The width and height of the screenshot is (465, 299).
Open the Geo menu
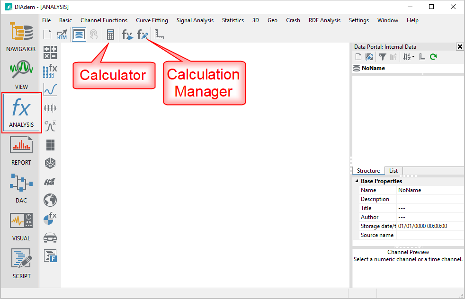point(273,20)
